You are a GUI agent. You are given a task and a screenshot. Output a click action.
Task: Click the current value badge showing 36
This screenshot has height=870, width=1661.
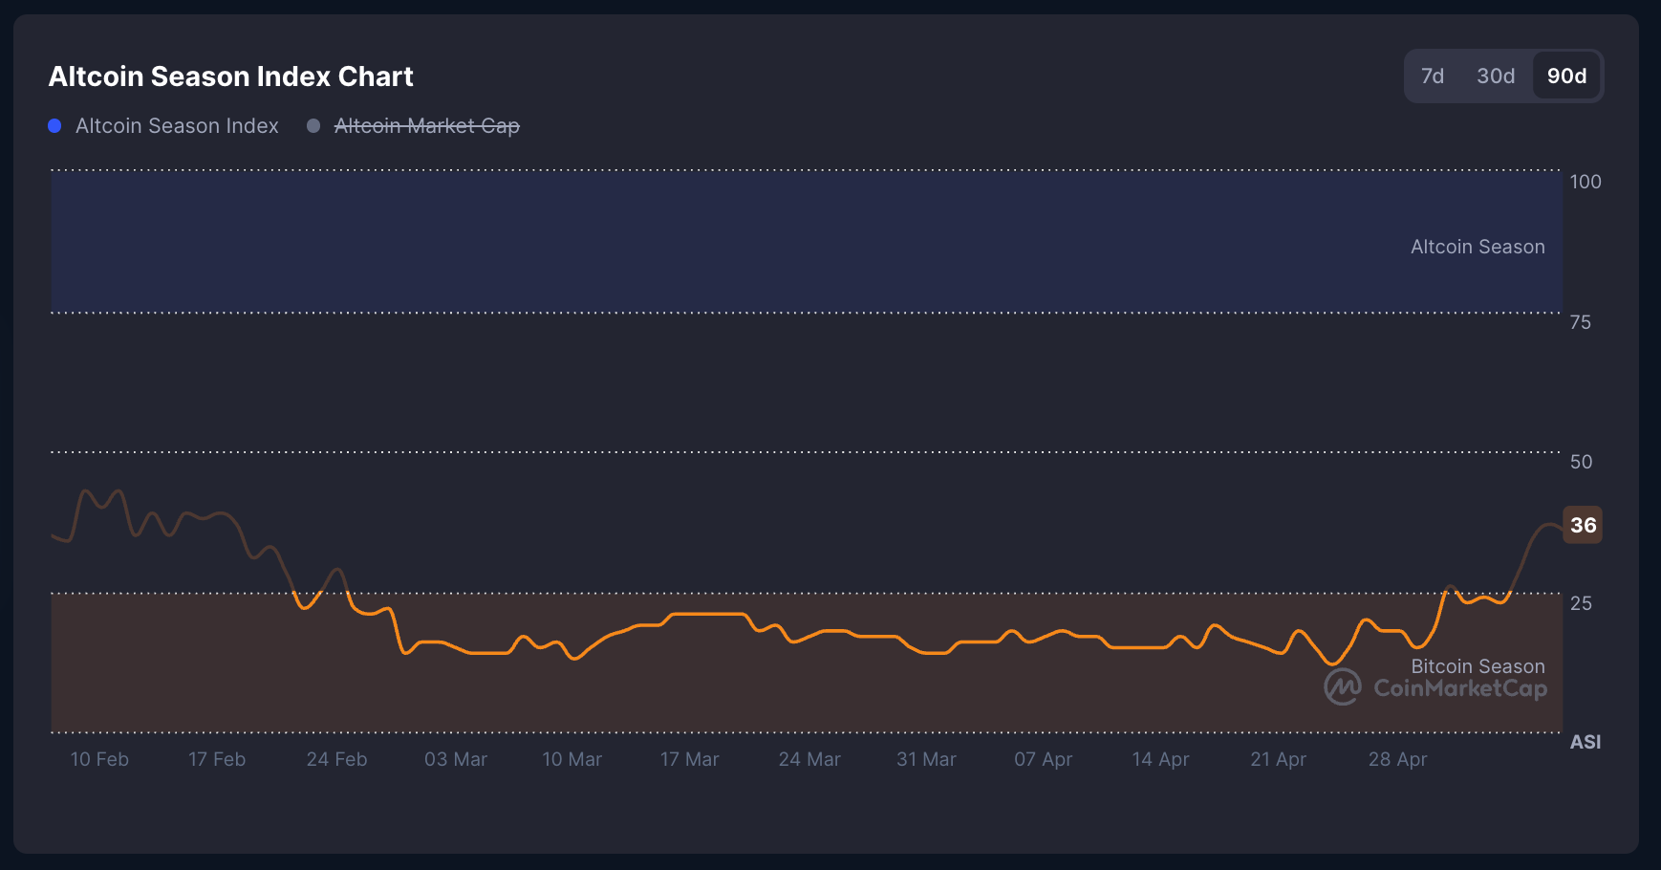pos(1583,525)
